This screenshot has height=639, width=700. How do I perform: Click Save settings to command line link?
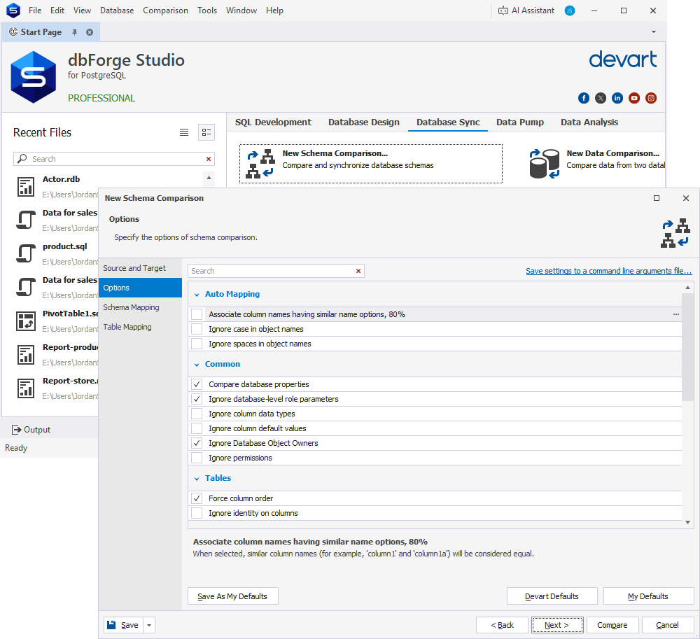(609, 271)
